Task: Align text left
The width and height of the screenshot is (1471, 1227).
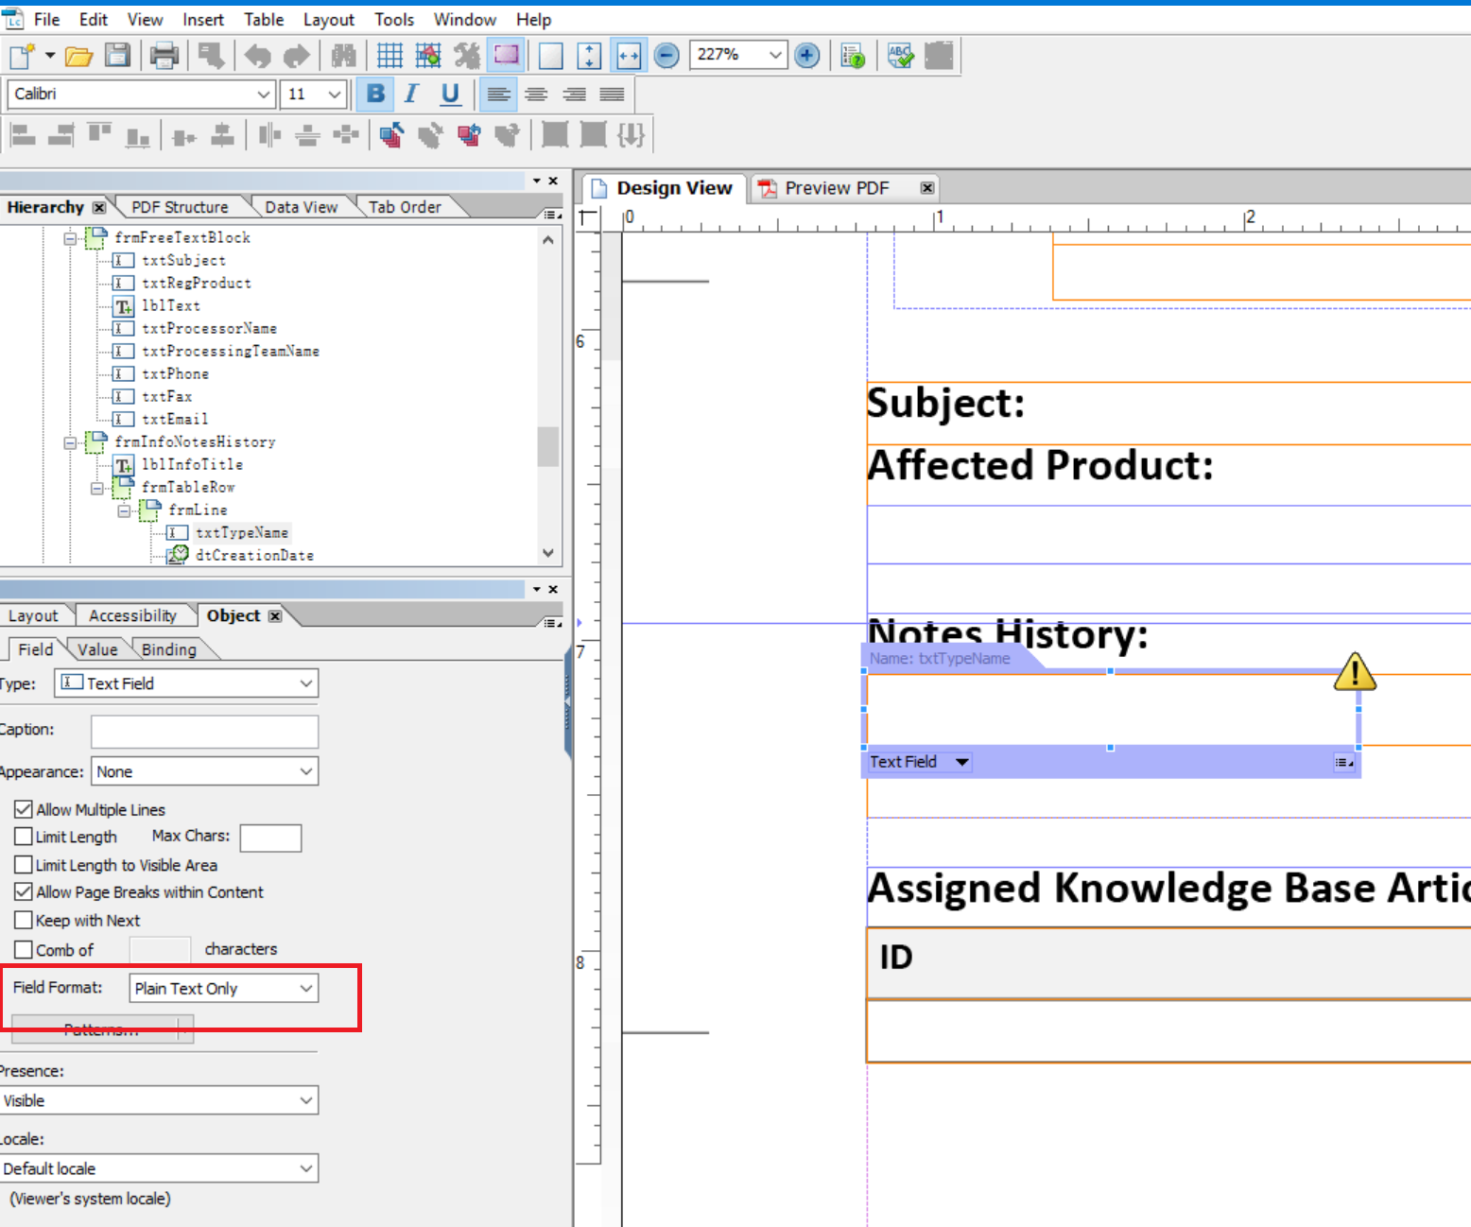Action: pos(498,94)
